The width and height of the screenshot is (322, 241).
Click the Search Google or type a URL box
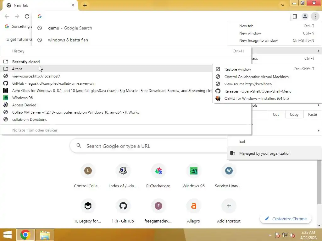pos(149,146)
